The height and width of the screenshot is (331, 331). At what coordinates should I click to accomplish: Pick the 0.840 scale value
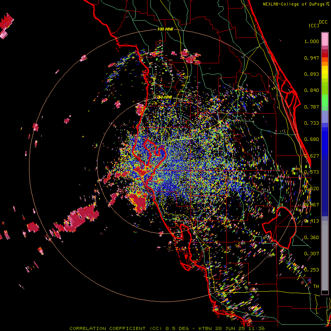pyautogui.click(x=312, y=90)
